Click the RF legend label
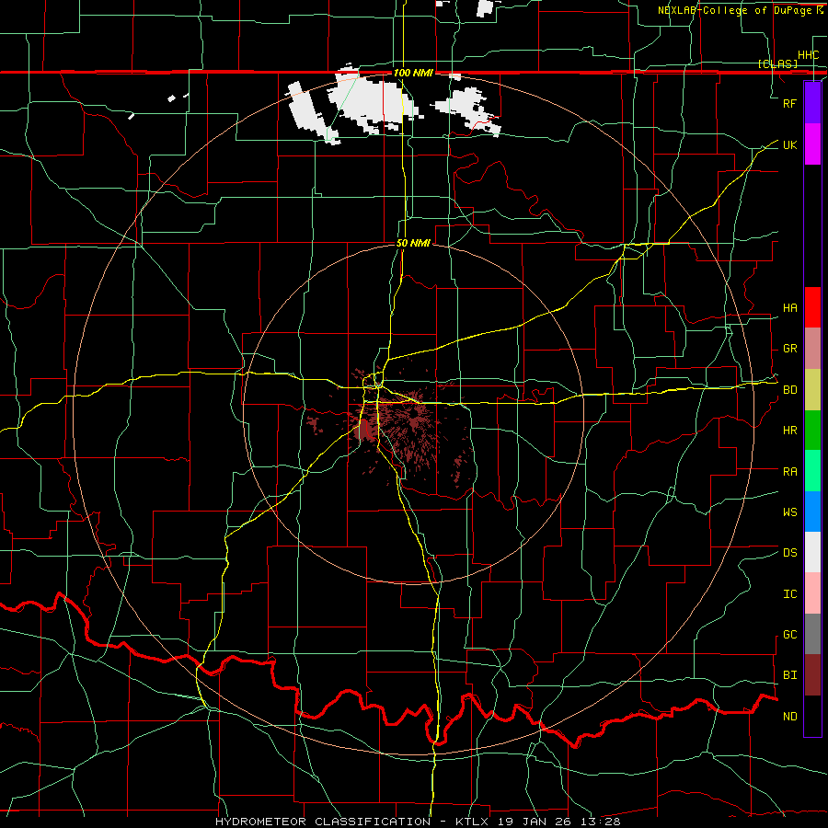The width and height of the screenshot is (828, 828). 789,103
